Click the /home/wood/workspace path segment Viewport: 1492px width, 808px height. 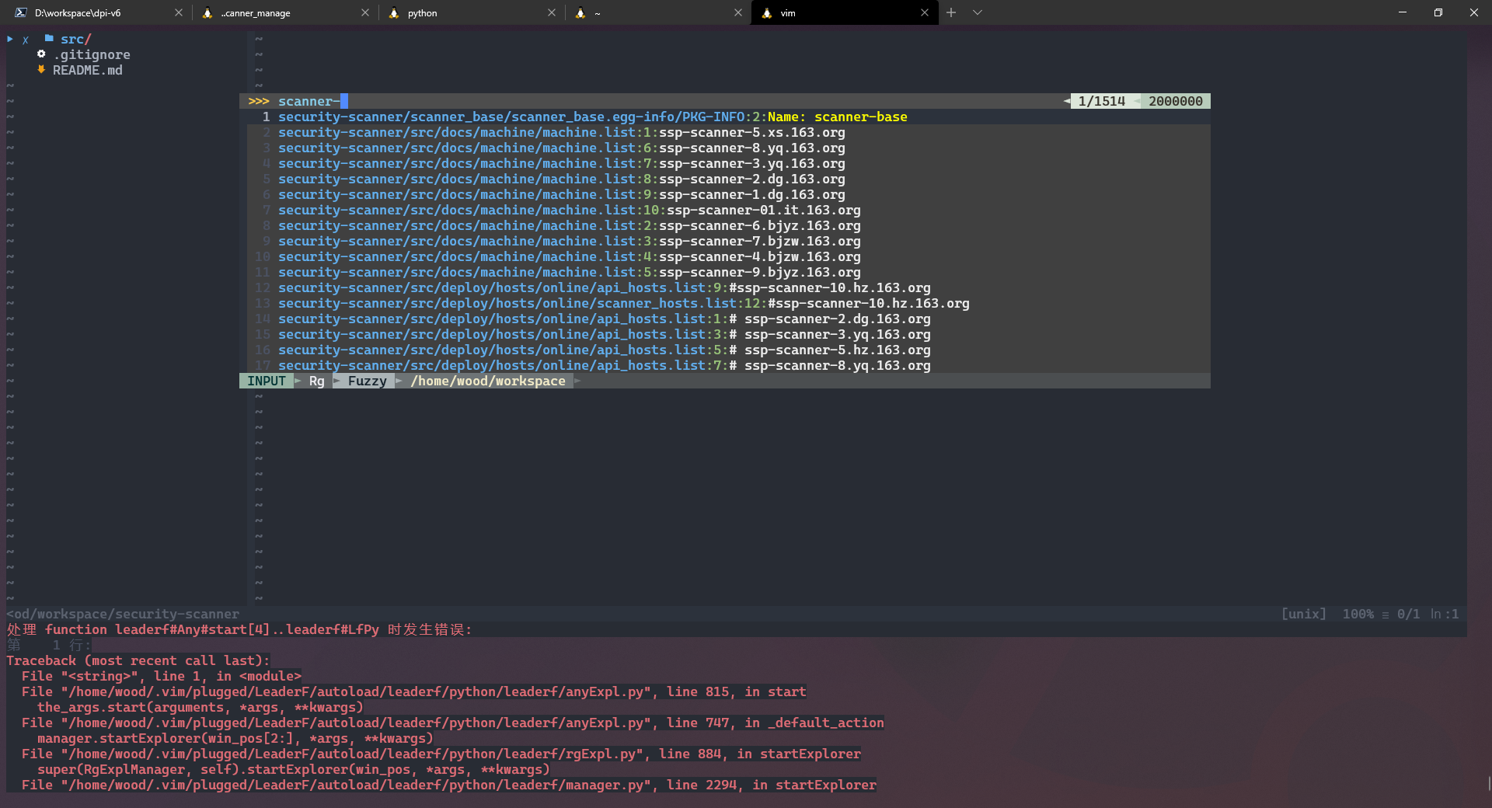[x=488, y=381]
